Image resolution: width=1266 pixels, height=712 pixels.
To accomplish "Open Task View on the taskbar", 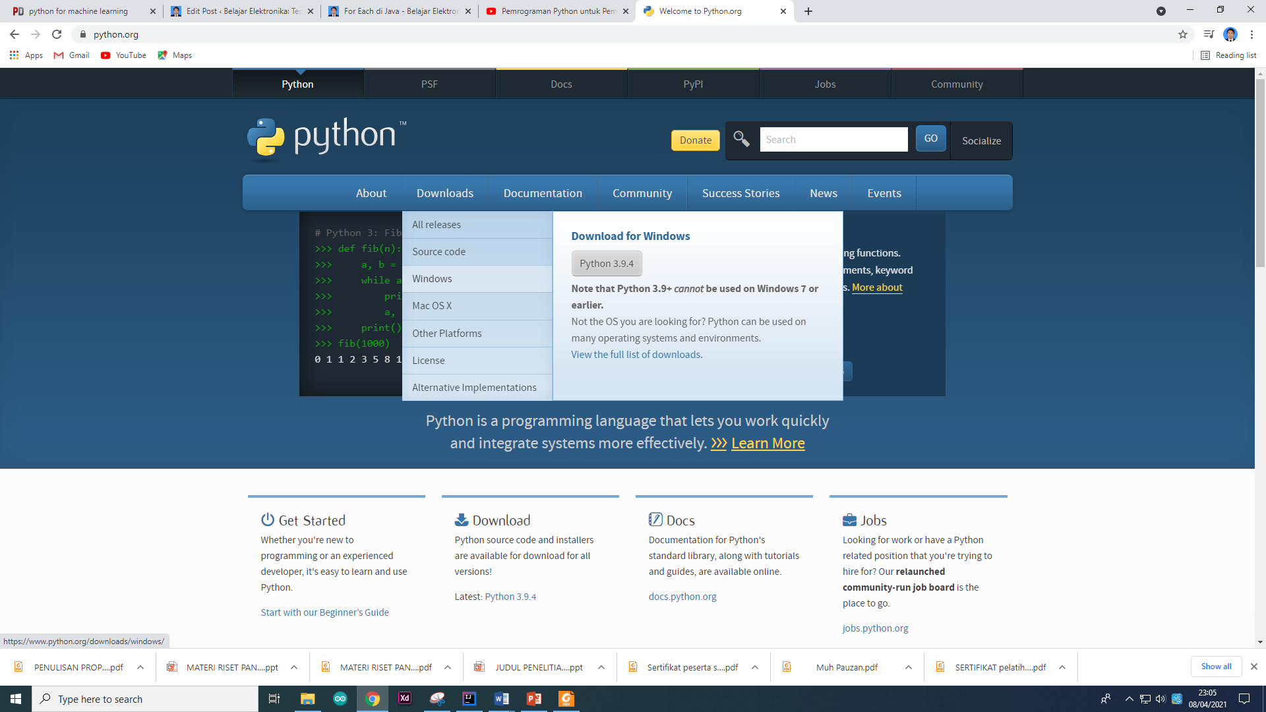I will [x=274, y=699].
